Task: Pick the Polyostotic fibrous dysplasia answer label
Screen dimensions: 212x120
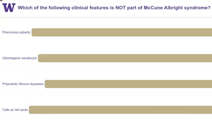Action: [x=23, y=84]
